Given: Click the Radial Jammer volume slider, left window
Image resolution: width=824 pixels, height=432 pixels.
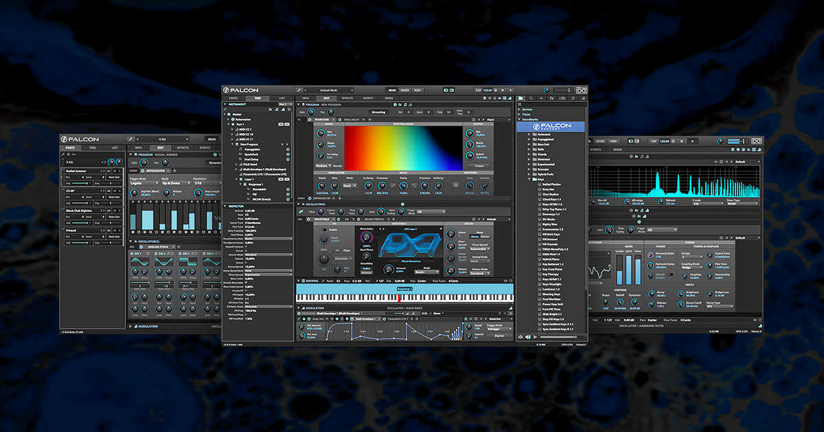Looking at the screenshot, I should [80, 183].
